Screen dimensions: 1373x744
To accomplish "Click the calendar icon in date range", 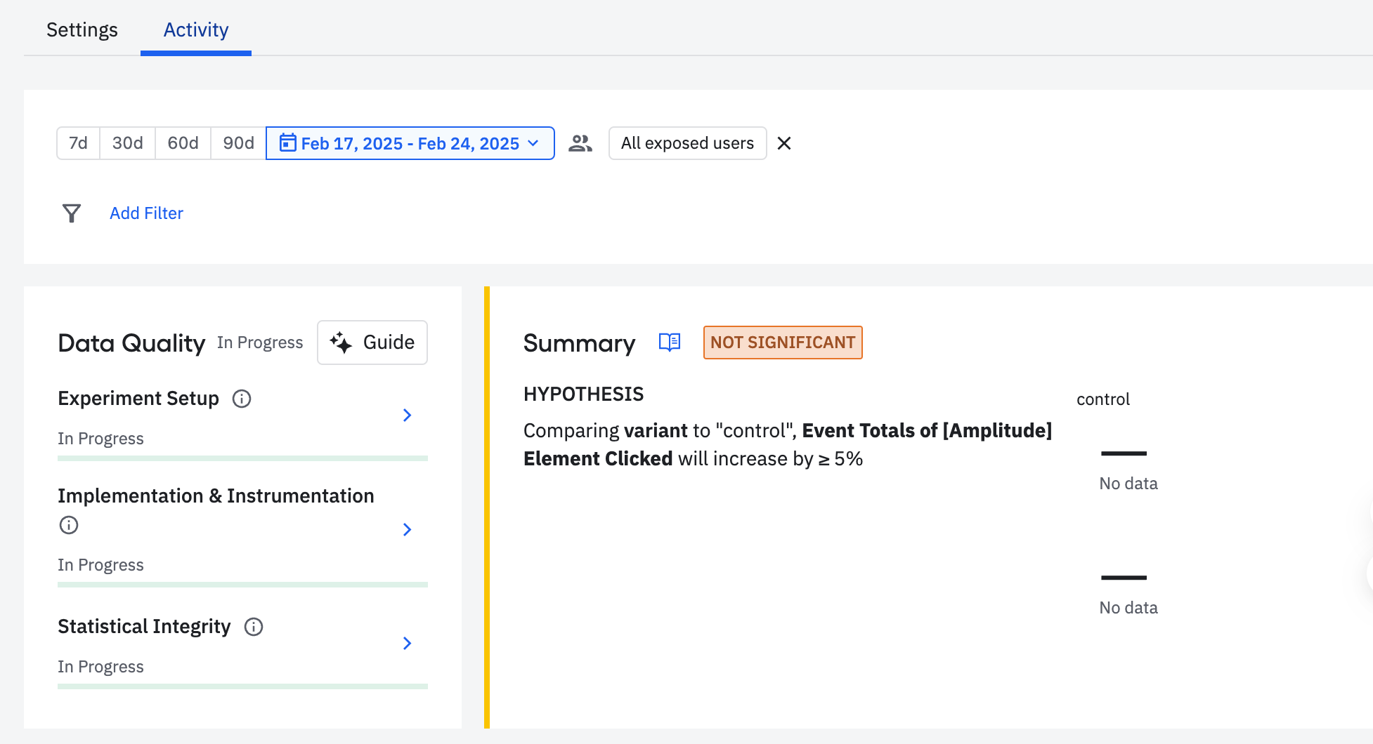I will click(287, 143).
